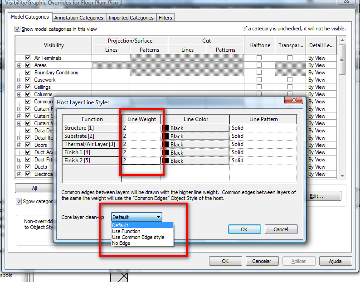360x282 pixels.
Task: Expand the Casework category tree
Action: pos(19,80)
